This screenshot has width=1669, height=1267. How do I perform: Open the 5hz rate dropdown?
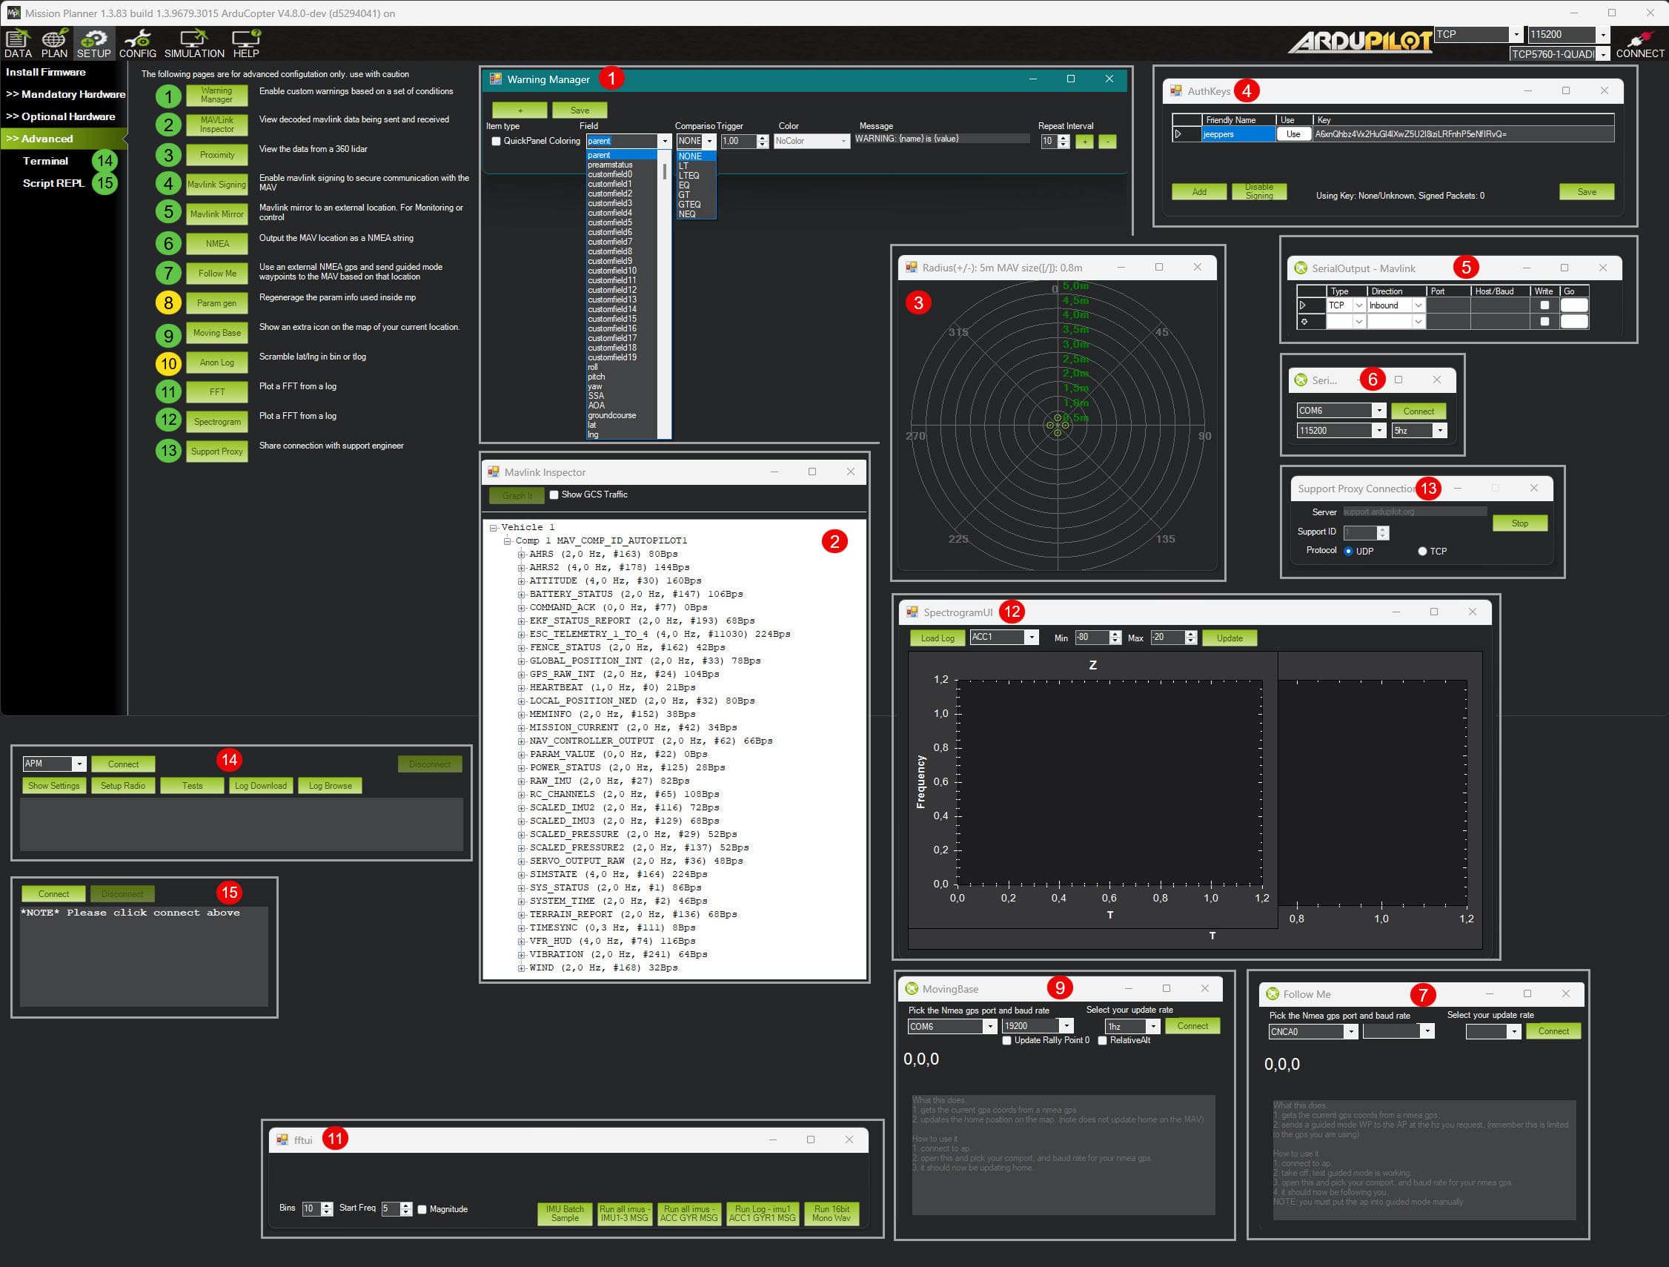[x=1439, y=430]
